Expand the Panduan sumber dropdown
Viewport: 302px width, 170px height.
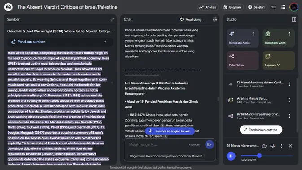click(x=105, y=42)
